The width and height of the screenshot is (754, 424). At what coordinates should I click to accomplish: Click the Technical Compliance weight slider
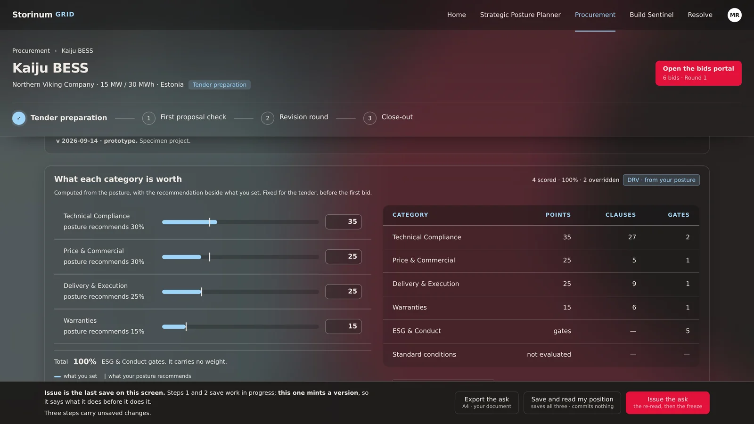coord(240,222)
